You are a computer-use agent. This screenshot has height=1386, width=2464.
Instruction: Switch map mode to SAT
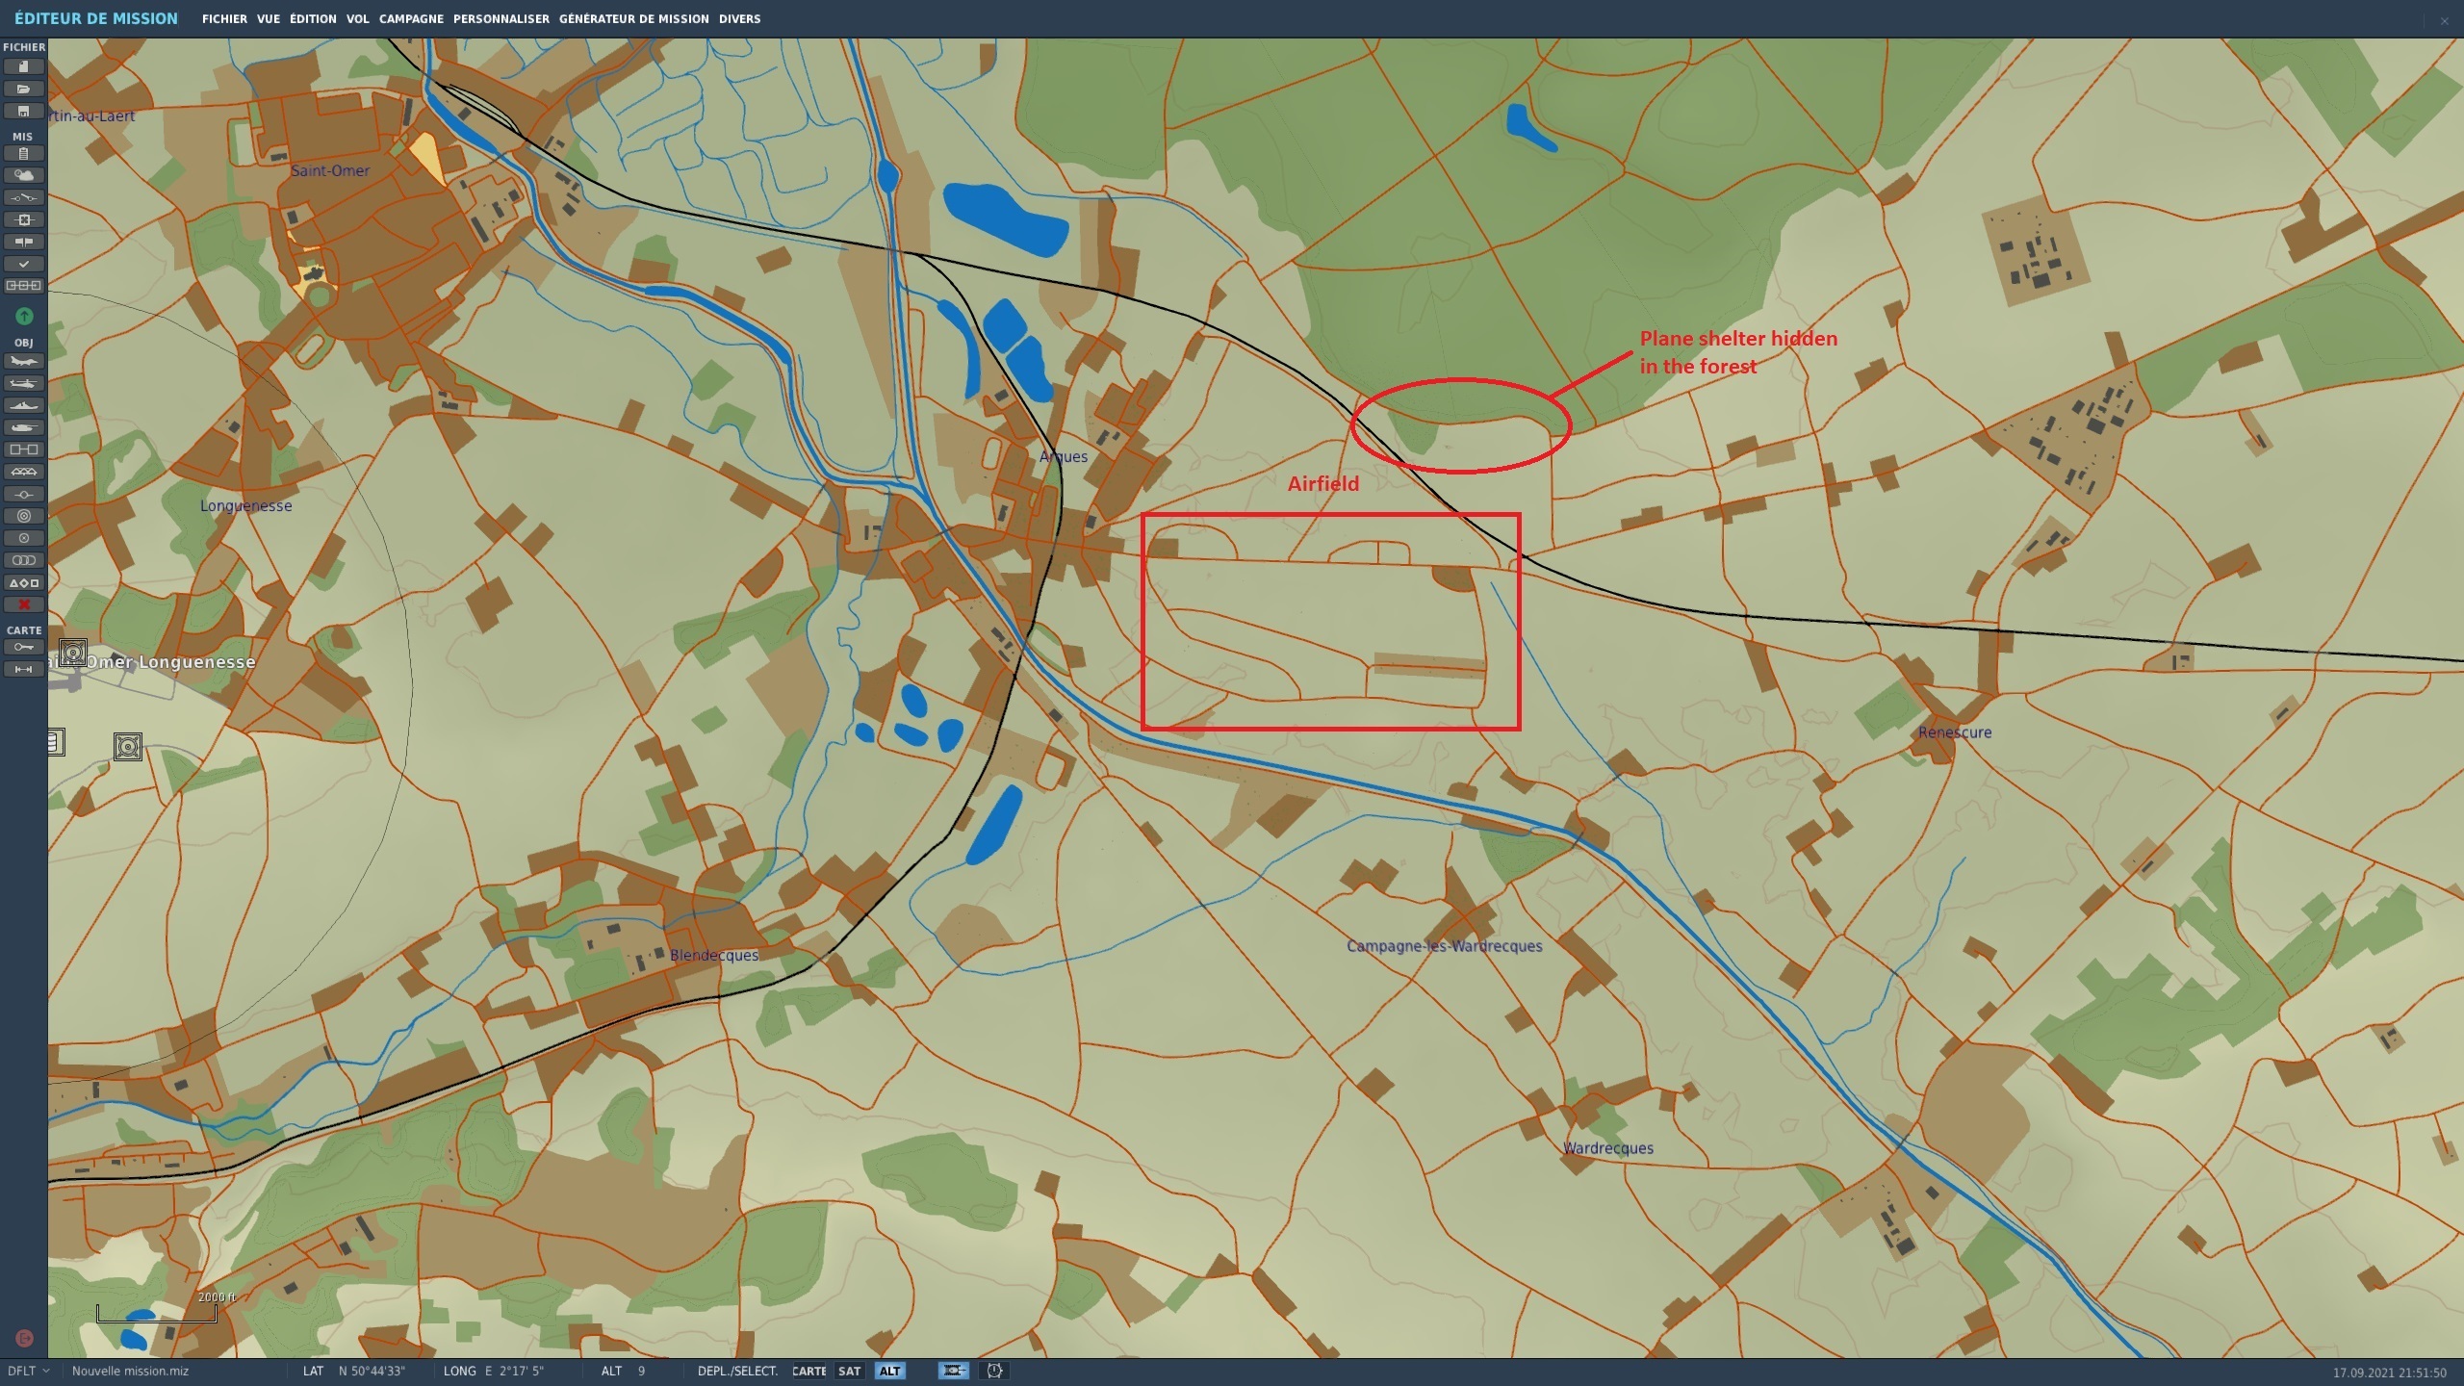pyautogui.click(x=849, y=1372)
